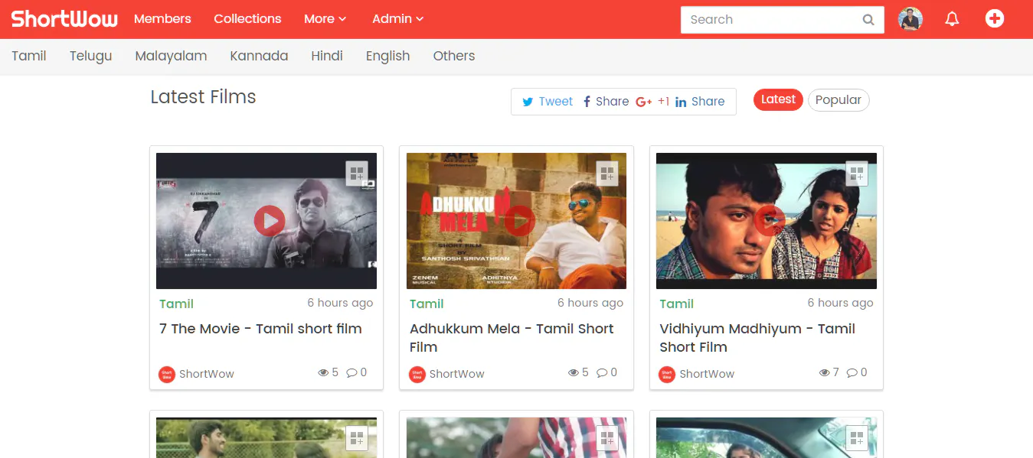Image resolution: width=1033 pixels, height=458 pixels.
Task: Switch to Popular films filter
Action: click(x=838, y=100)
